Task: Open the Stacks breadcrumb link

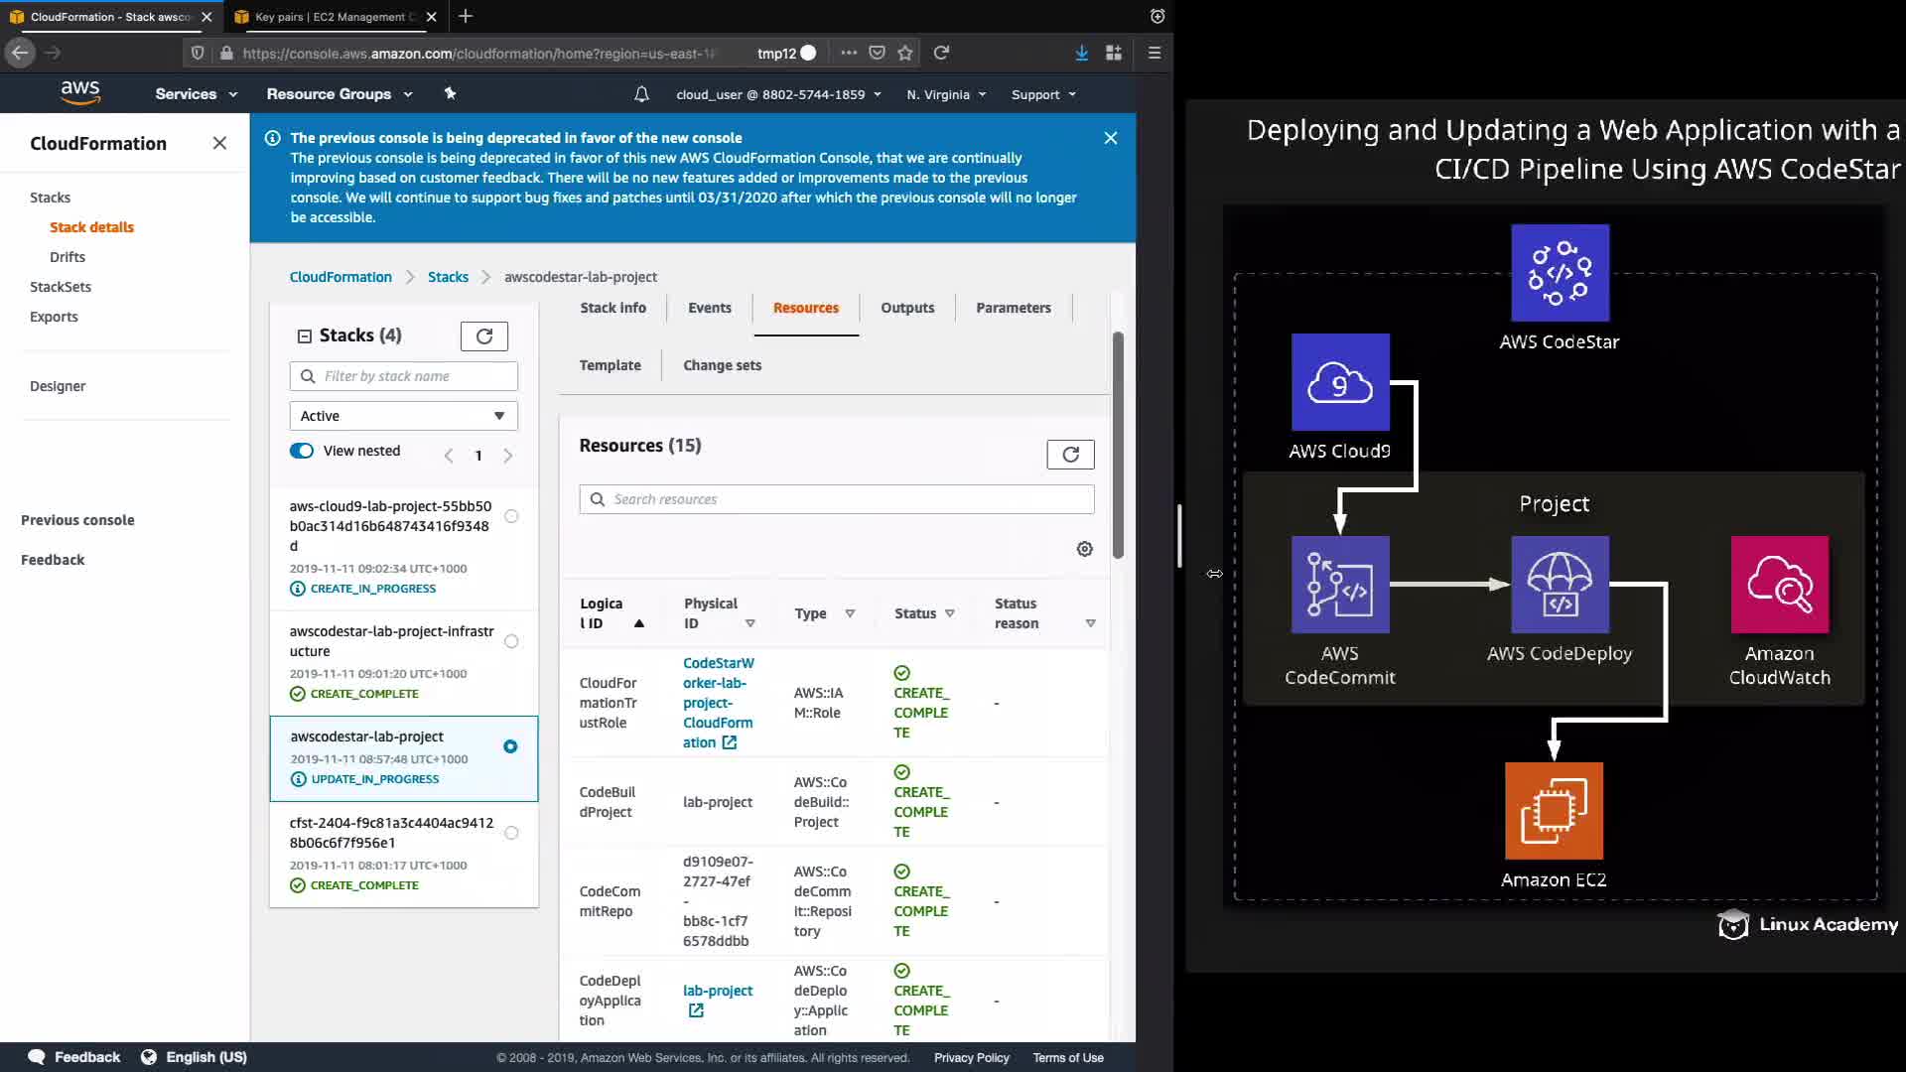Action: point(448,277)
